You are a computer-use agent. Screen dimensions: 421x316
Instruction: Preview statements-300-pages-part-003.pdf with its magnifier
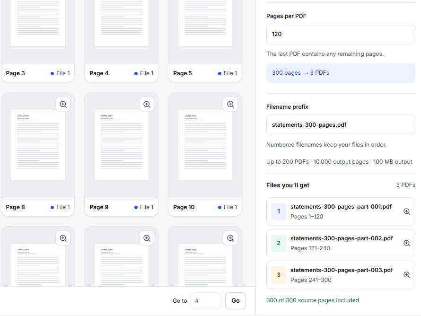click(x=407, y=275)
